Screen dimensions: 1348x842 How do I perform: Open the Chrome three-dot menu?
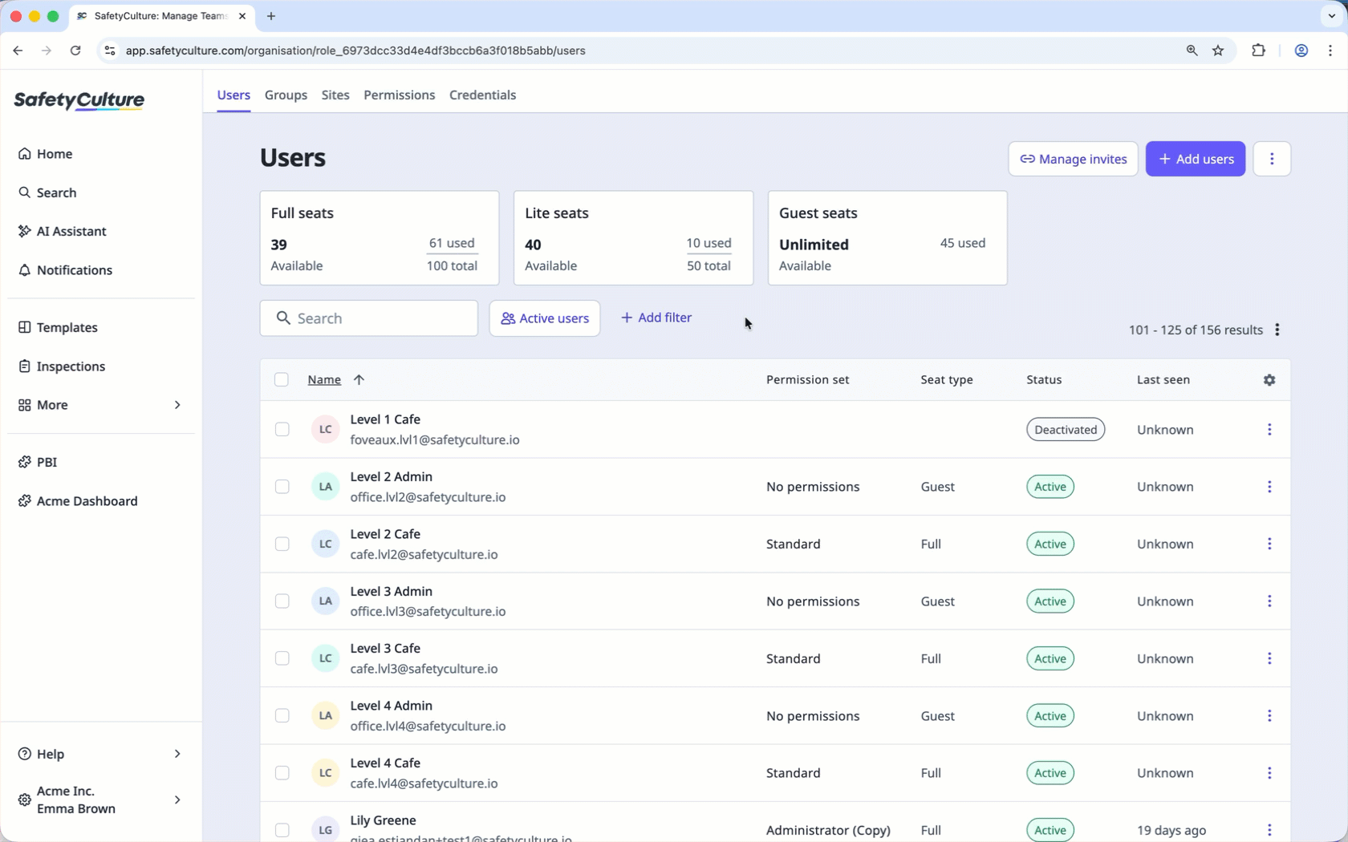[x=1330, y=51]
